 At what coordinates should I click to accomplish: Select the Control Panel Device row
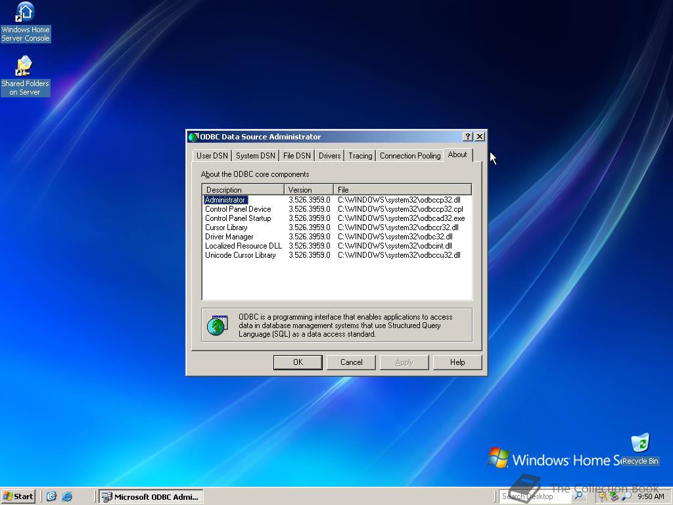coord(337,208)
